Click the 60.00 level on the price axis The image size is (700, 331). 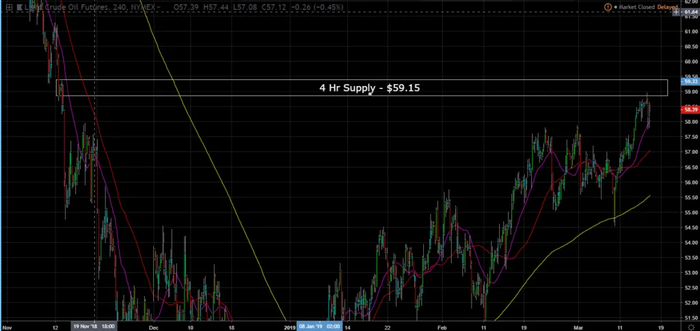690,61
